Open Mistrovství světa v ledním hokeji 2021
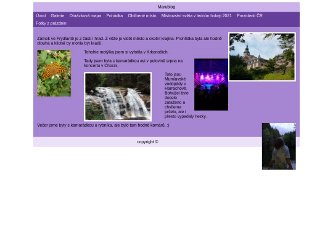333x249 pixels. 197,15
